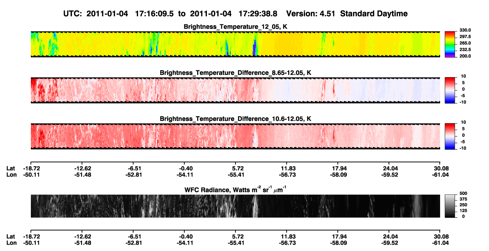Click the 125 label on WFC colorbar
The width and height of the screenshot is (489, 251).
463,210
